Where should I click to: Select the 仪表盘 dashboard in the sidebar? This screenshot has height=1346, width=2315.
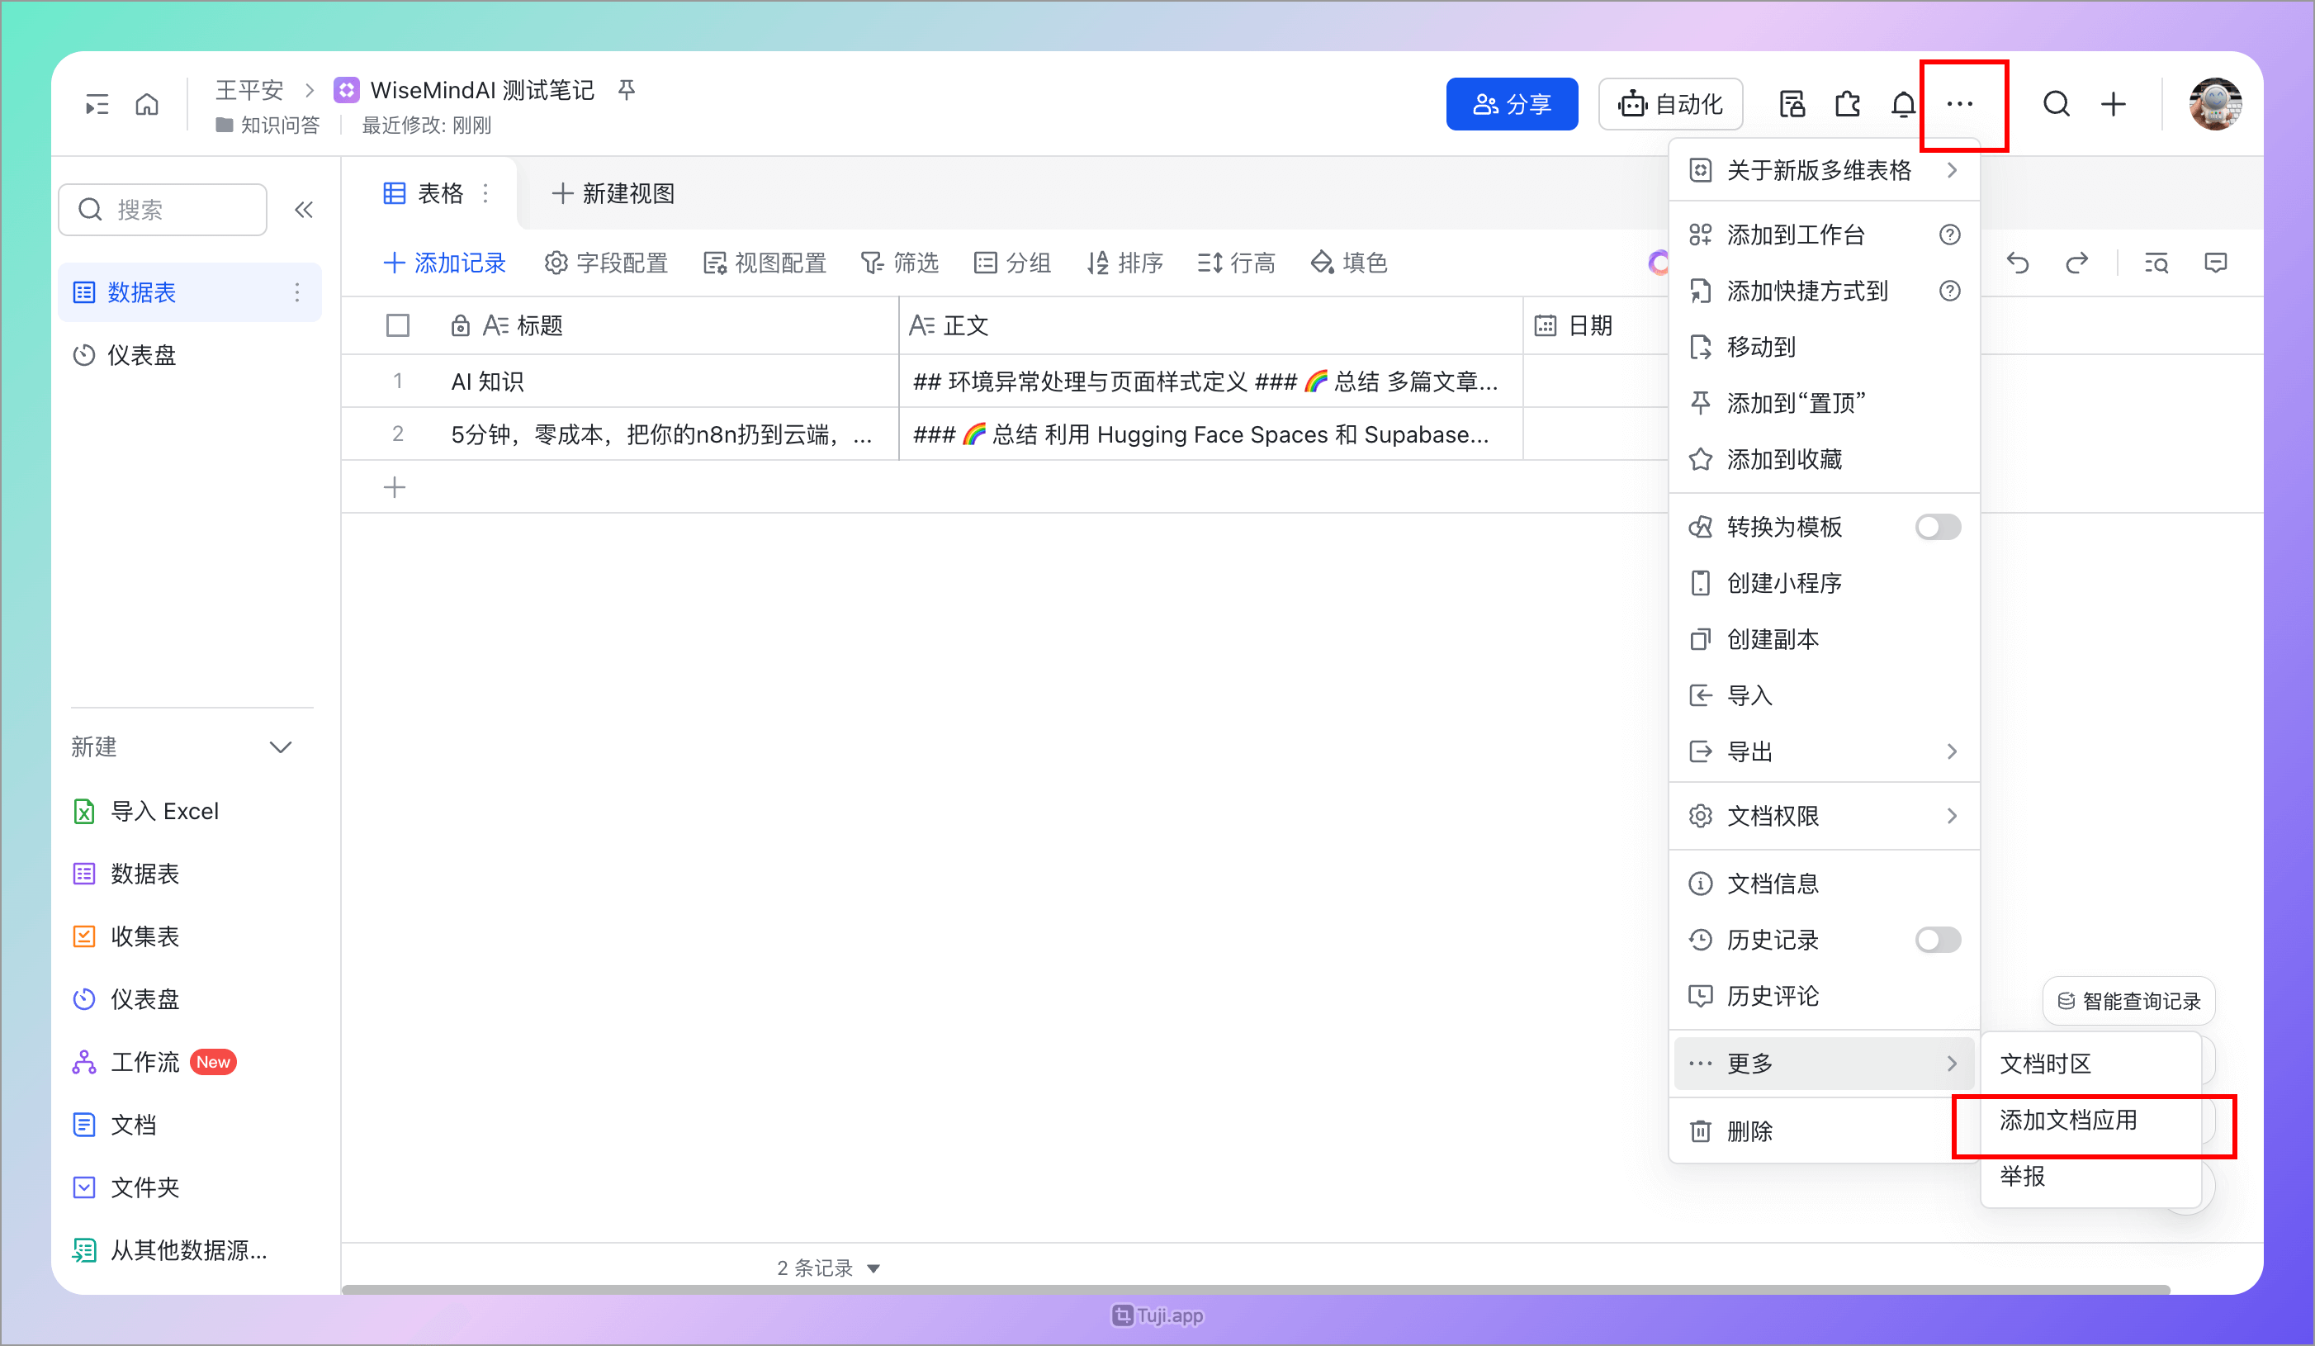142,354
